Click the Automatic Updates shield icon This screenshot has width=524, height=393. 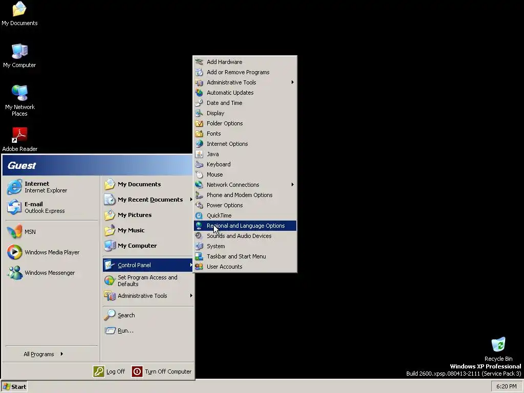199,93
